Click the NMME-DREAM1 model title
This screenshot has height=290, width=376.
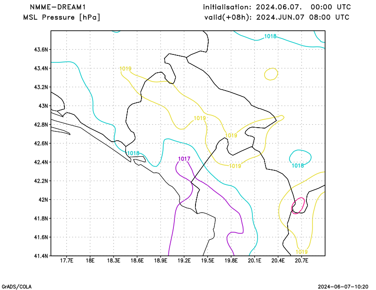coord(57,7)
